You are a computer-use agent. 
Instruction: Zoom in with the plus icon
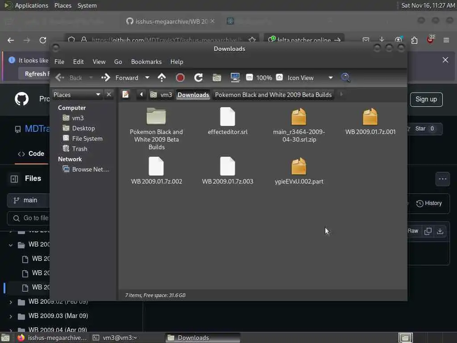tap(279, 78)
